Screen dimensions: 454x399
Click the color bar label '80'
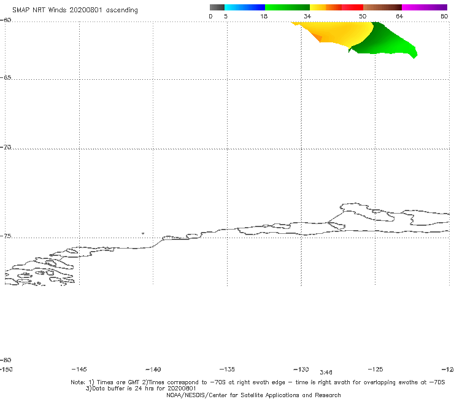444,16
